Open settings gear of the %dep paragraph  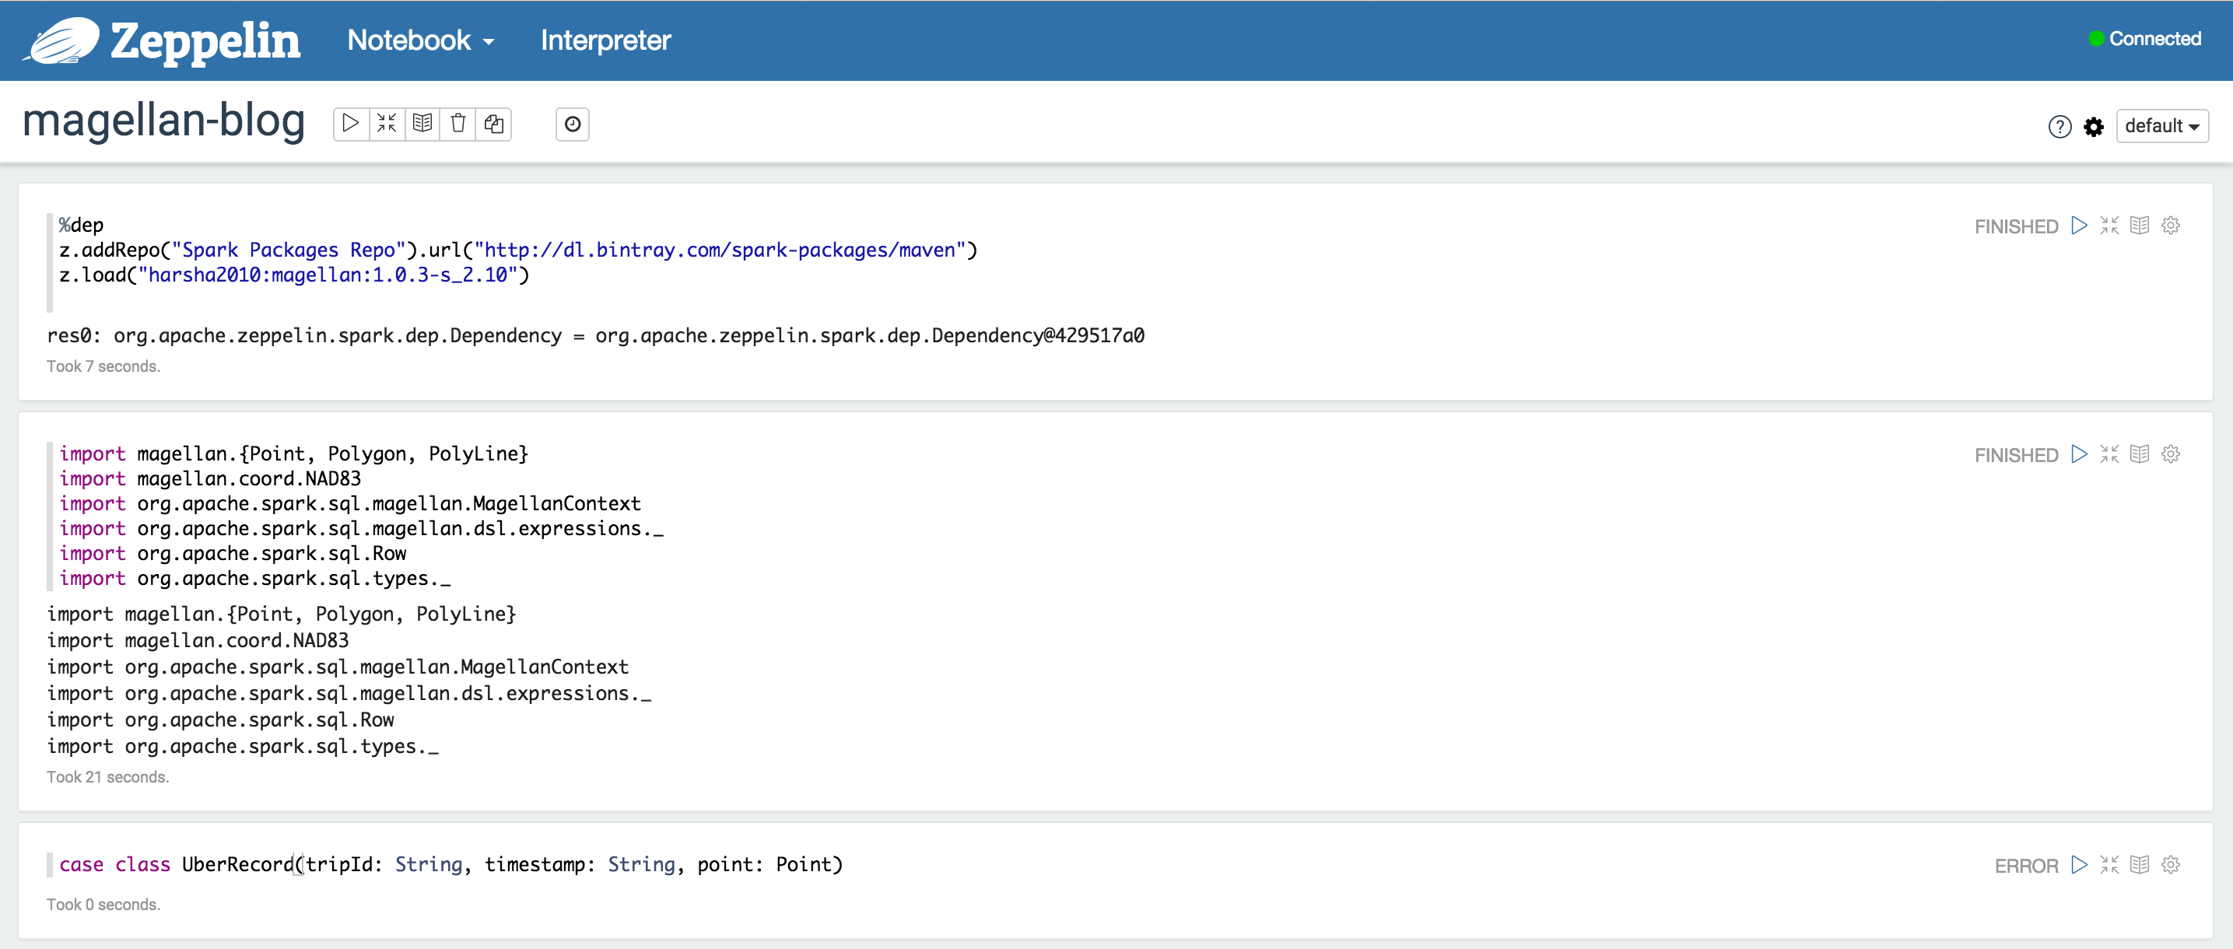(x=2171, y=226)
